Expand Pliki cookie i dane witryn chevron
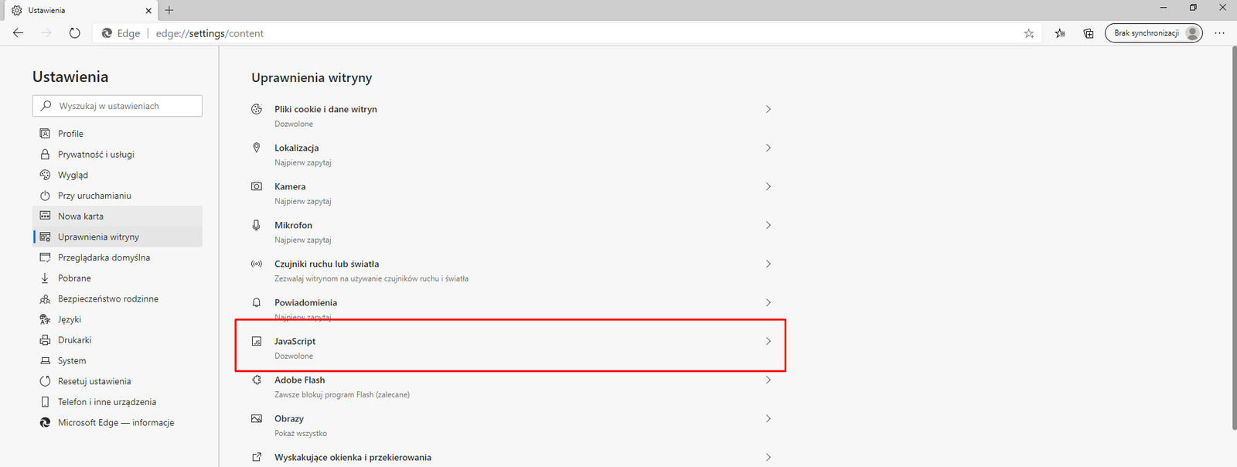Viewport: 1237px width, 467px height. pyautogui.click(x=768, y=109)
